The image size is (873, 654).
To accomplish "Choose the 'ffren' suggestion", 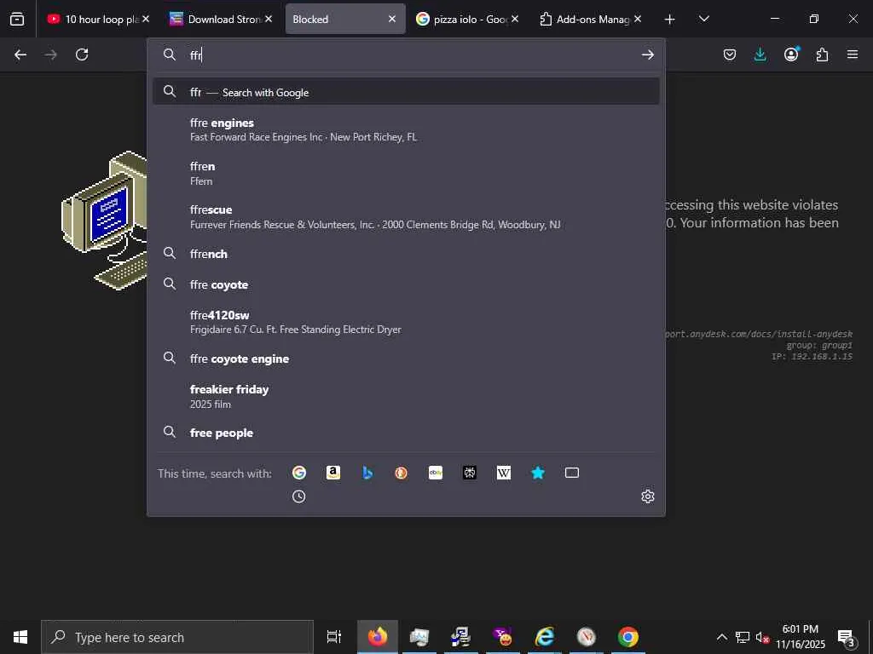I will tap(406, 173).
